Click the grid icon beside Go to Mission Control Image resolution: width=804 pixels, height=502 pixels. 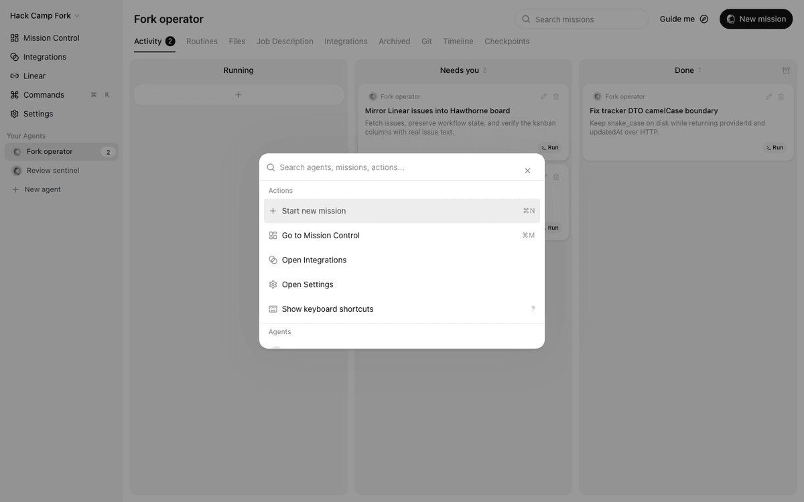coord(273,236)
